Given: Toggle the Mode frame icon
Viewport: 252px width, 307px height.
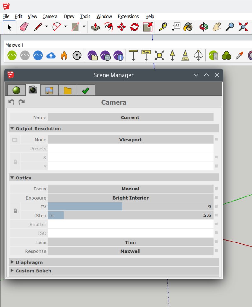Looking at the screenshot, I should [x=15, y=140].
